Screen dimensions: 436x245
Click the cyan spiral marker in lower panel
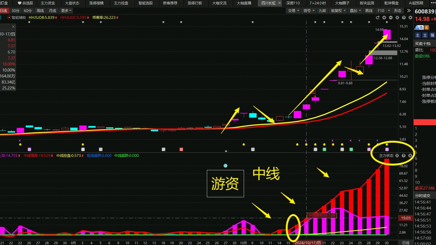click(x=225, y=166)
